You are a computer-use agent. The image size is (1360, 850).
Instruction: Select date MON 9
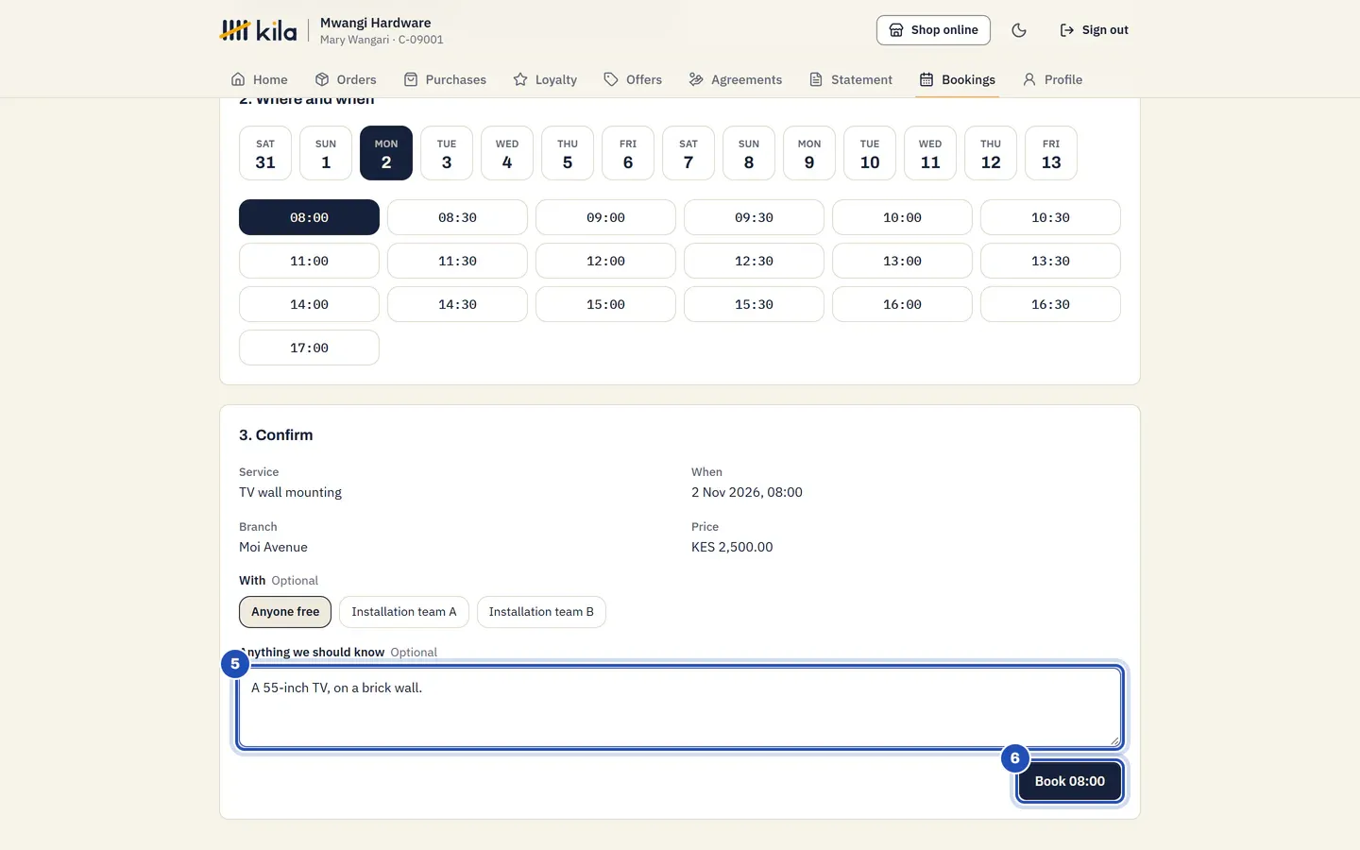click(x=809, y=153)
